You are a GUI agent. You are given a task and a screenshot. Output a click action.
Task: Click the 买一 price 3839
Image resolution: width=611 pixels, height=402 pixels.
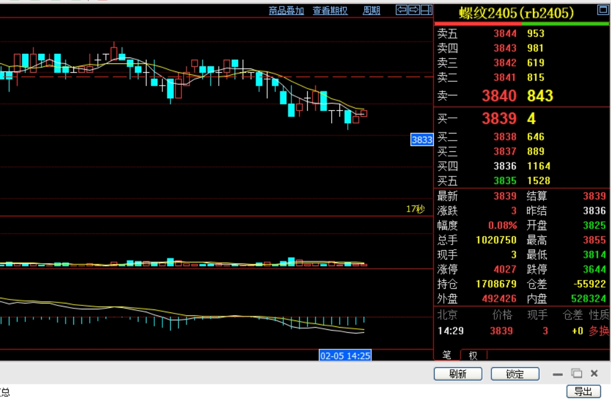pyautogui.click(x=499, y=119)
